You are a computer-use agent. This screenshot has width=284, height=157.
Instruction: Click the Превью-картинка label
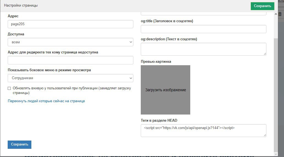[156, 62]
